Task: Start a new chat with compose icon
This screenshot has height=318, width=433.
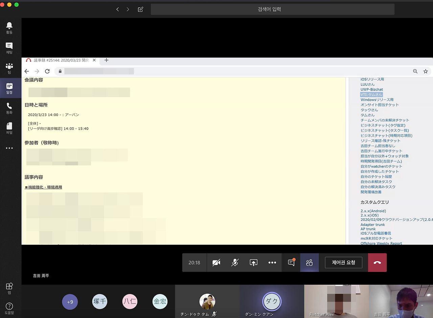Action: tap(140, 9)
